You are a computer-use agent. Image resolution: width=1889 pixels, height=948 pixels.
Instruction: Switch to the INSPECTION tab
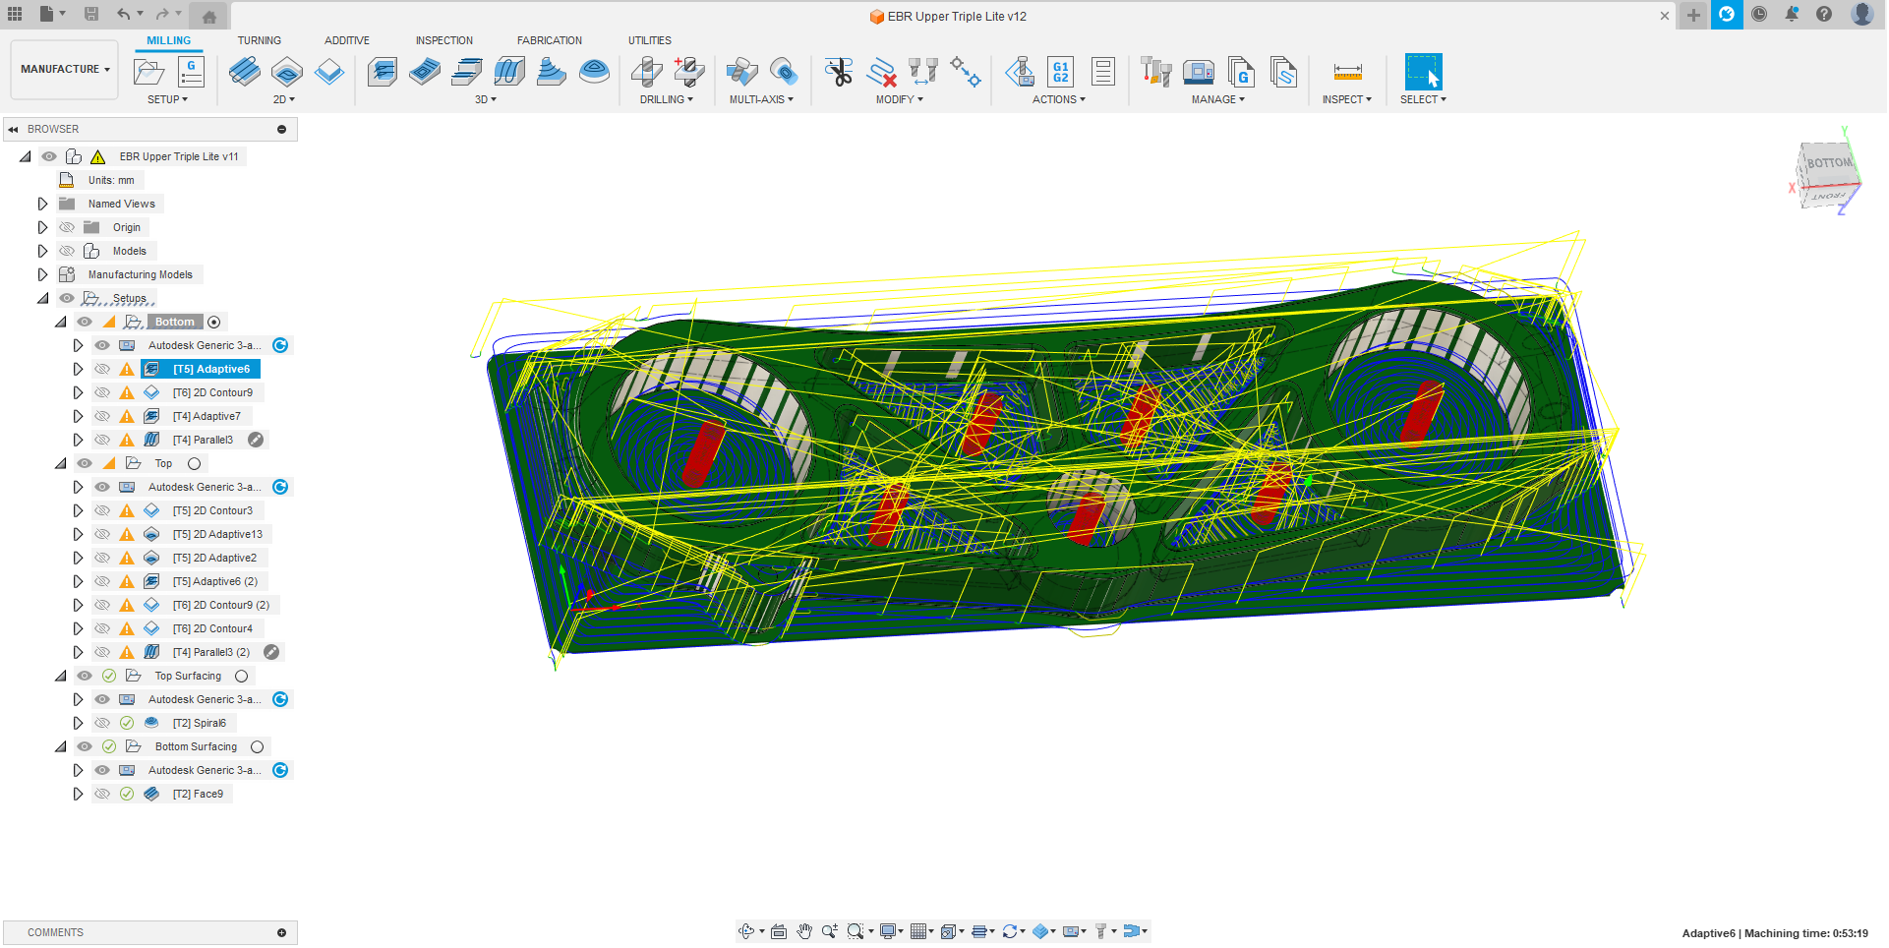coord(443,40)
